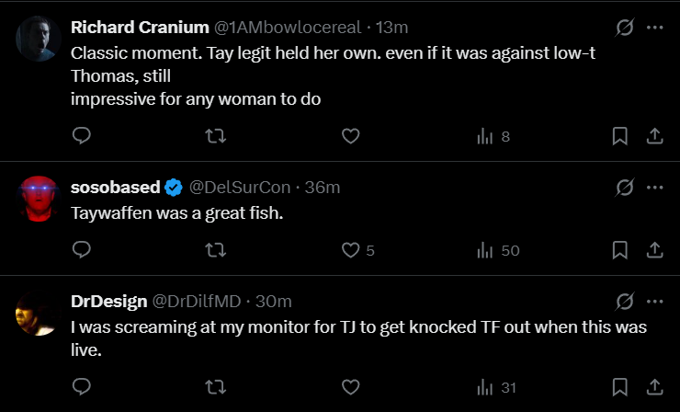Screen dimensions: 680x412
Task: Open more options on Richard Cranium's tweet
Action: pos(655,28)
